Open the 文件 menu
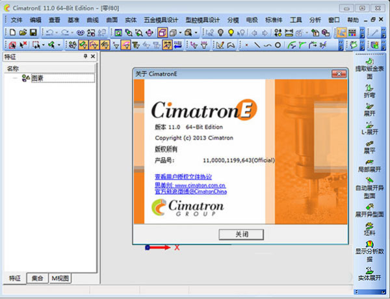The image size is (390, 299). (17, 20)
